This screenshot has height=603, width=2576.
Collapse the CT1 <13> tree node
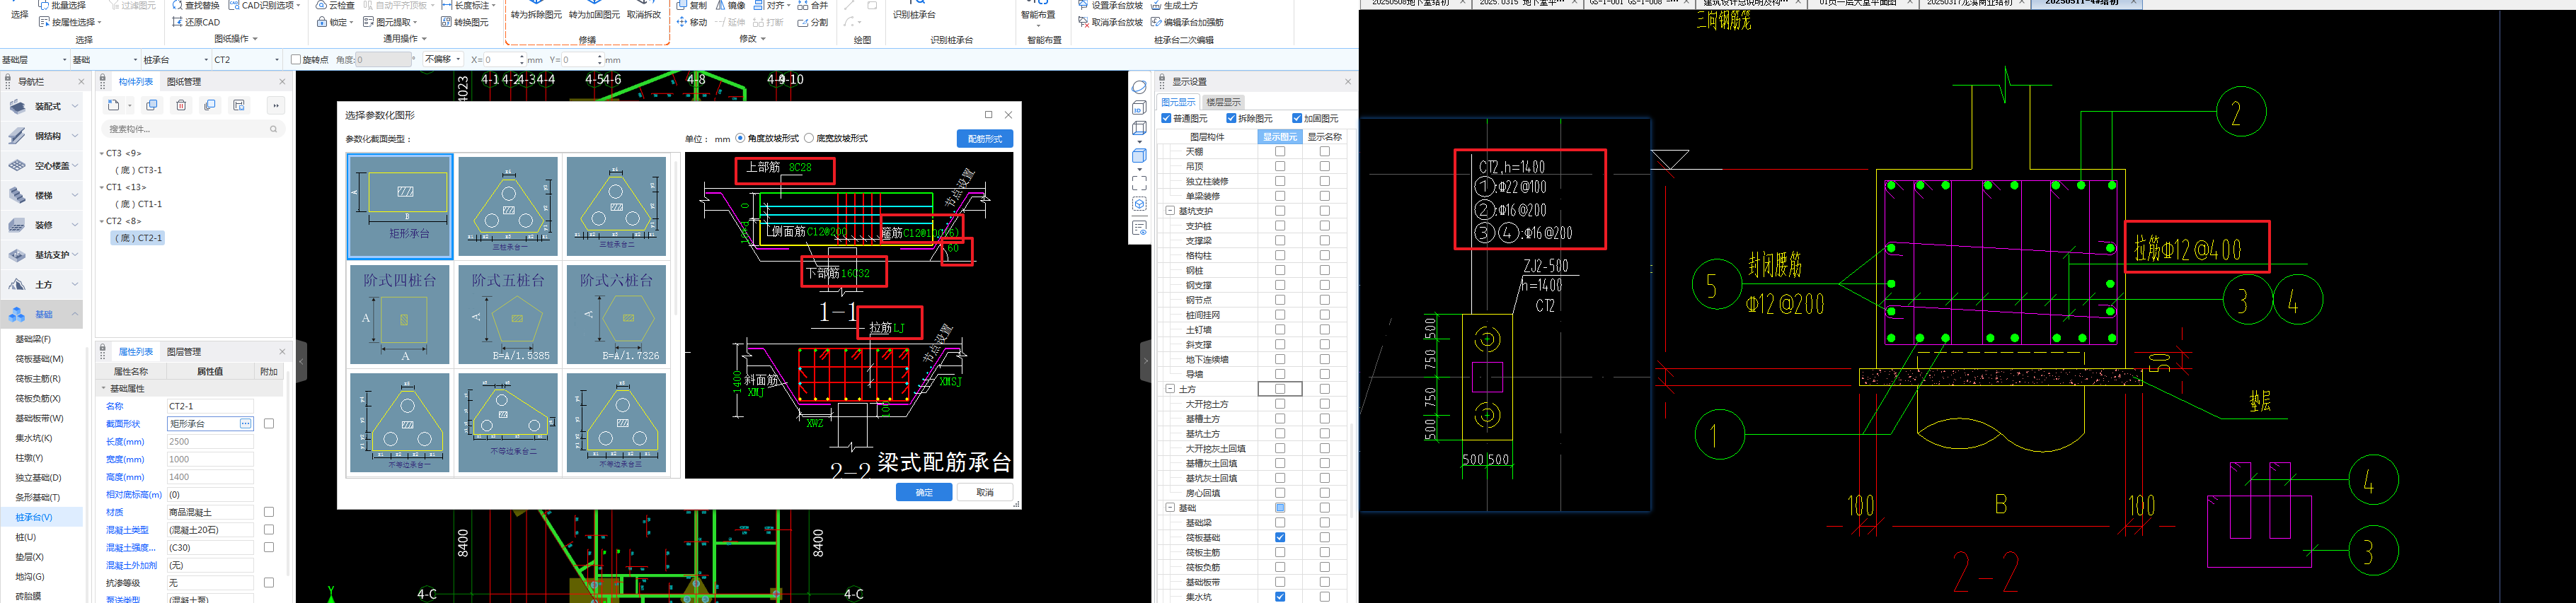pyautogui.click(x=102, y=188)
